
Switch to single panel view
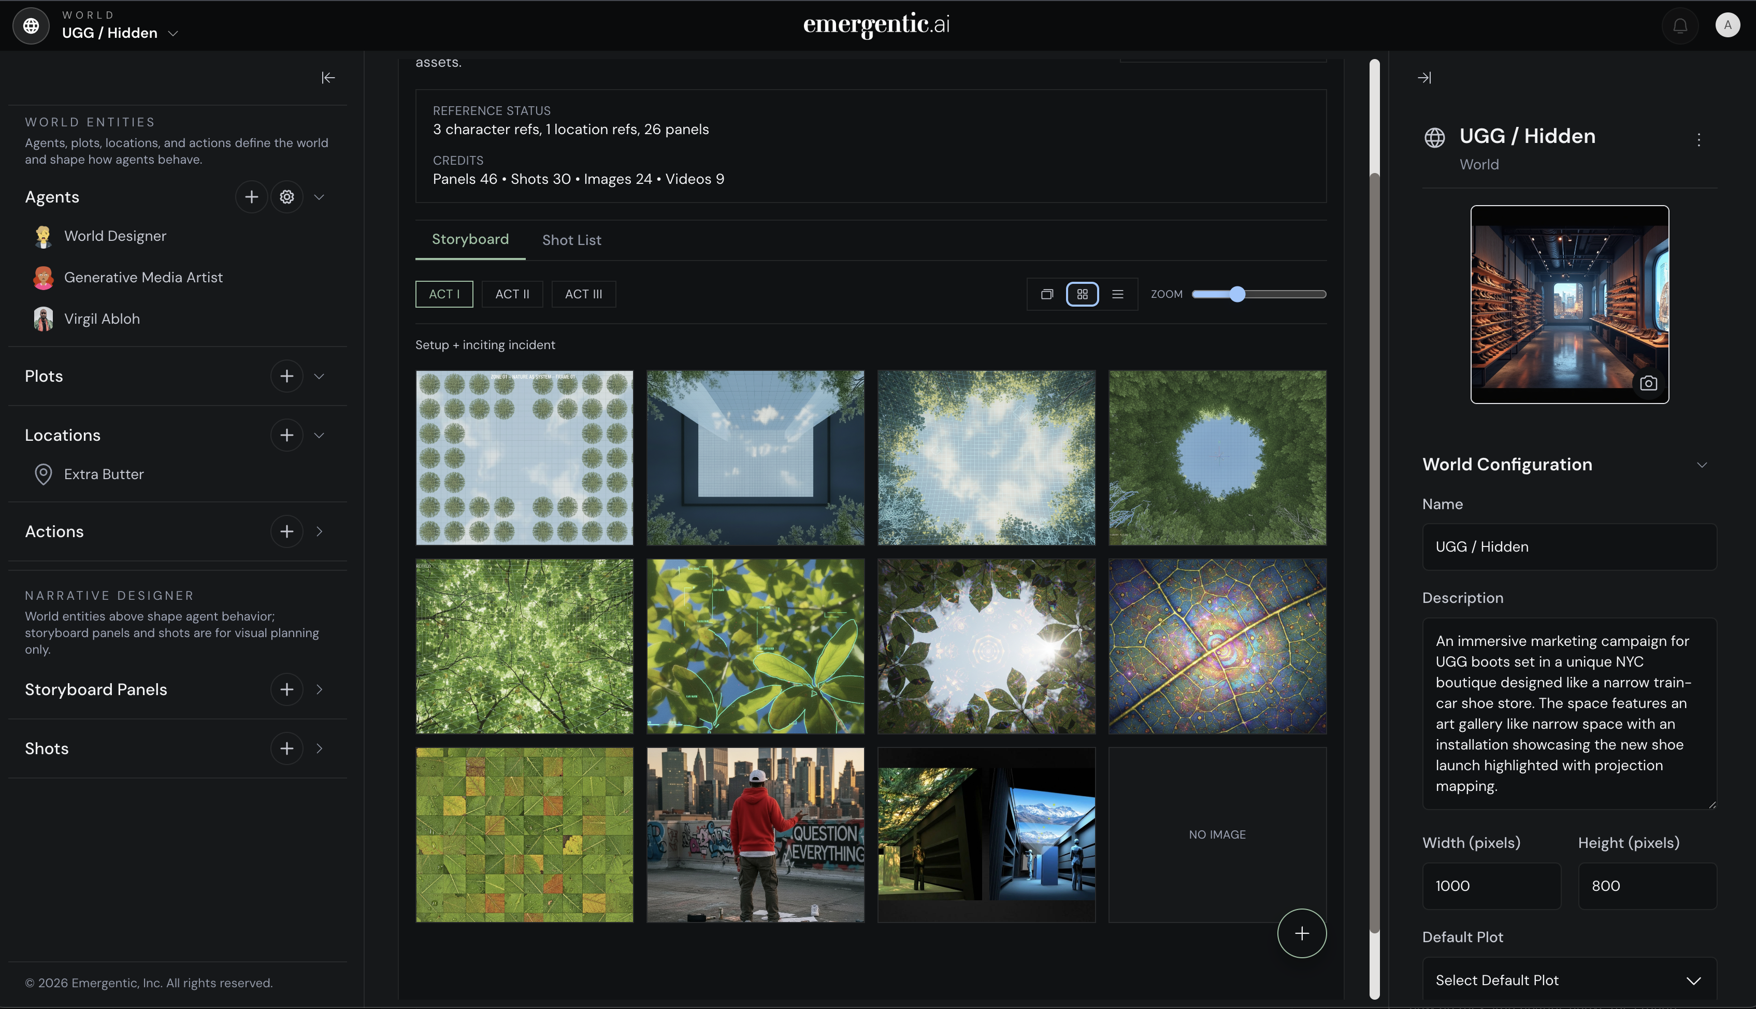pyautogui.click(x=1046, y=295)
